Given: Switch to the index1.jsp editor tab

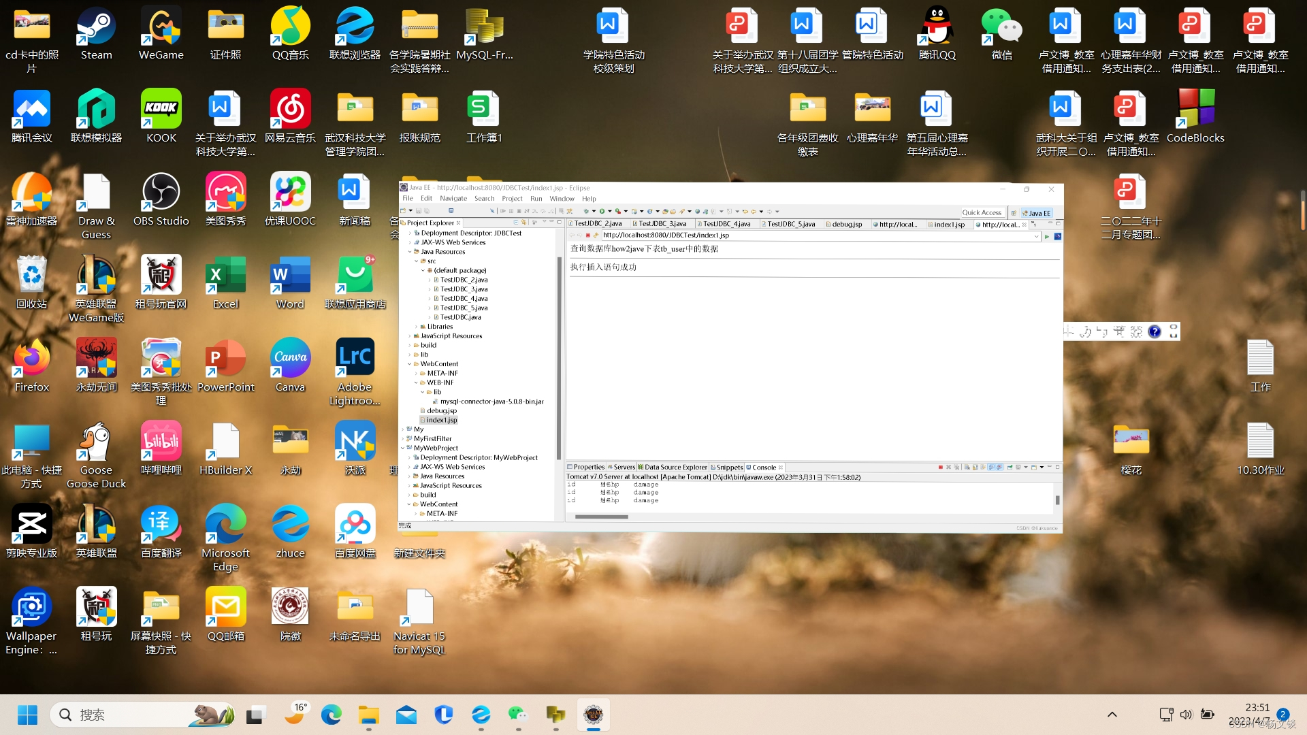Looking at the screenshot, I should (949, 224).
